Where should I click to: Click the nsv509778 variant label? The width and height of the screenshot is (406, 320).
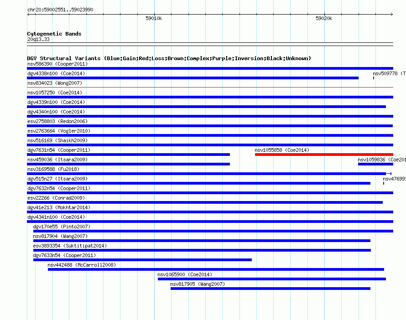389,73
